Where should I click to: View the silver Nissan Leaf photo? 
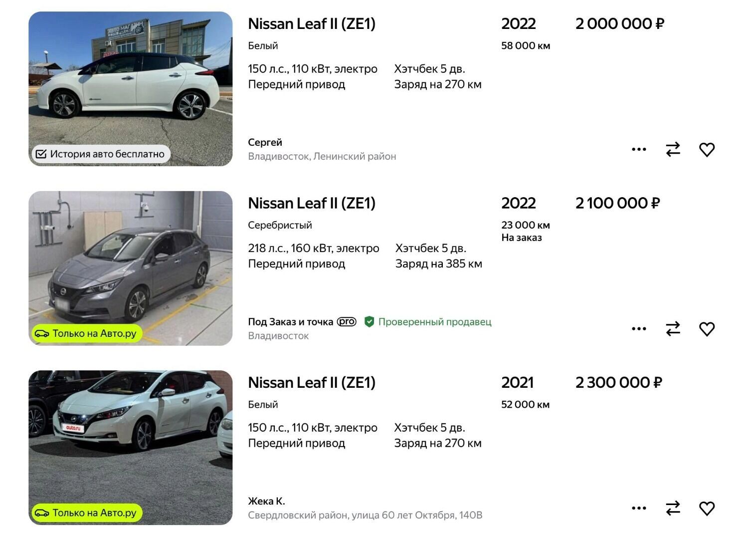point(131,260)
